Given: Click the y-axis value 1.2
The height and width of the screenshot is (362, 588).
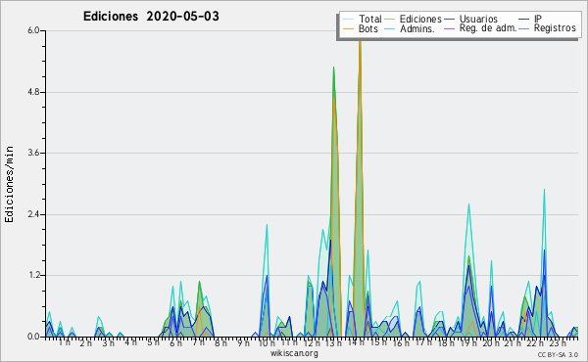Looking at the screenshot, I should point(33,276).
